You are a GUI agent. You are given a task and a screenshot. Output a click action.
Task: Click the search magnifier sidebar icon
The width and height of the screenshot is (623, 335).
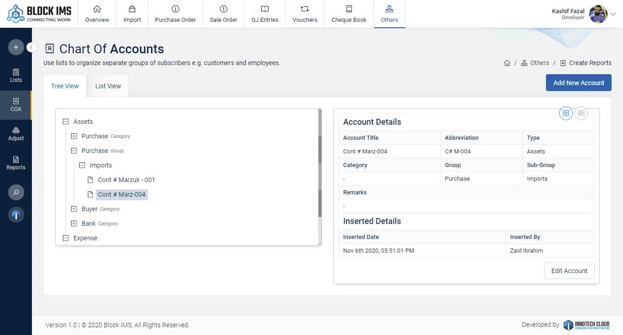(16, 193)
